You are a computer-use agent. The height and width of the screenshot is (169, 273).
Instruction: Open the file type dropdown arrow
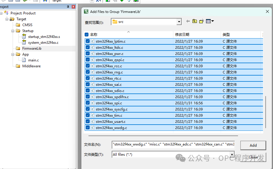pos(232,154)
